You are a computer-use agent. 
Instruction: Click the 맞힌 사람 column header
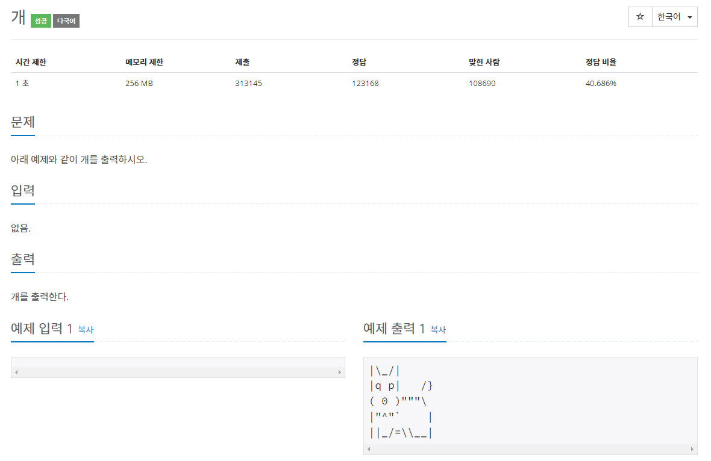484,62
